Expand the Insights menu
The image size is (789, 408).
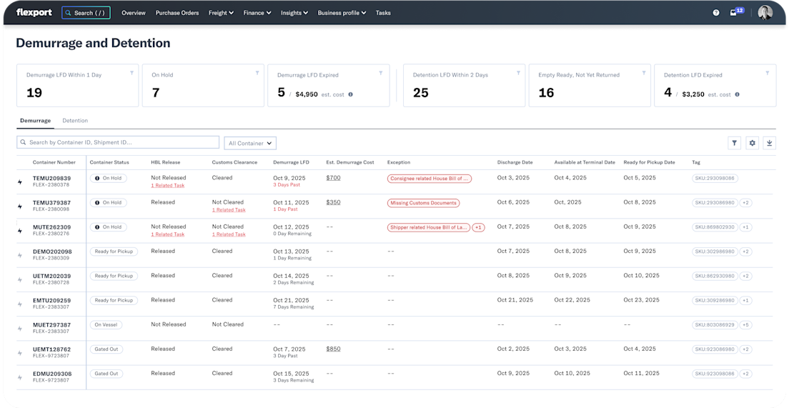(294, 13)
